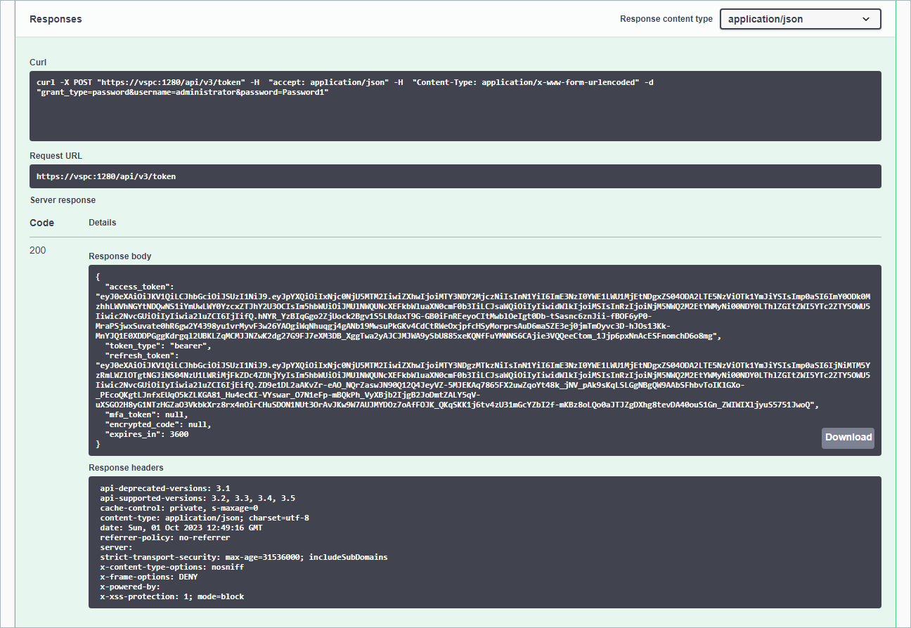Click the chevron arrow on application/json select
The height and width of the screenshot is (628, 911).
click(866, 19)
